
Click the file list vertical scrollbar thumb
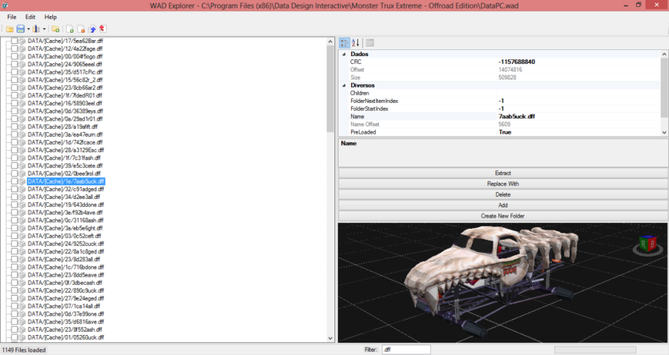[330, 88]
